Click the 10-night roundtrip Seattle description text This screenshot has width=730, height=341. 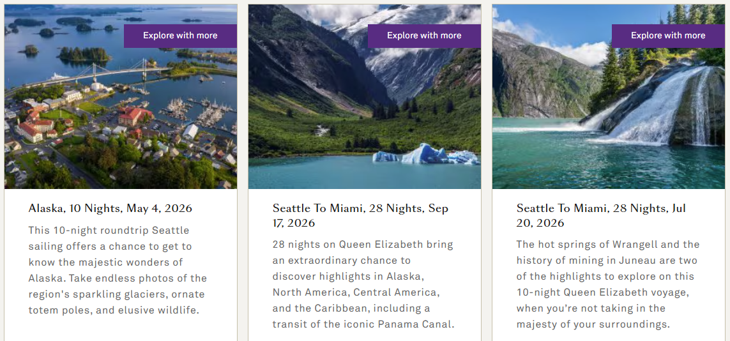tap(118, 270)
